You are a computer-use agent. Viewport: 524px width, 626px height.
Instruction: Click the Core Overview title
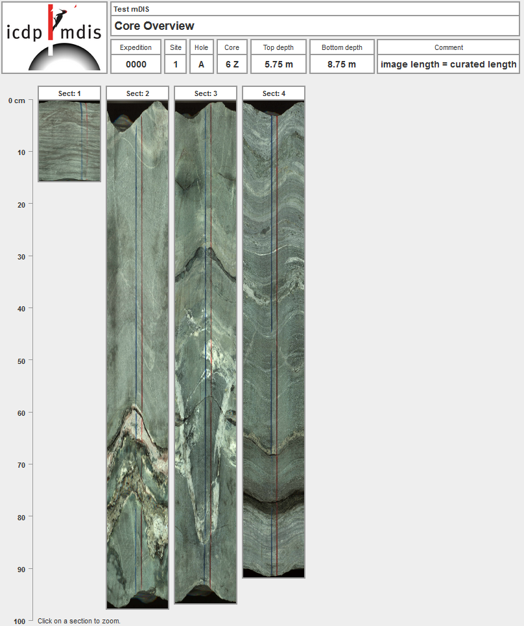pyautogui.click(x=154, y=26)
